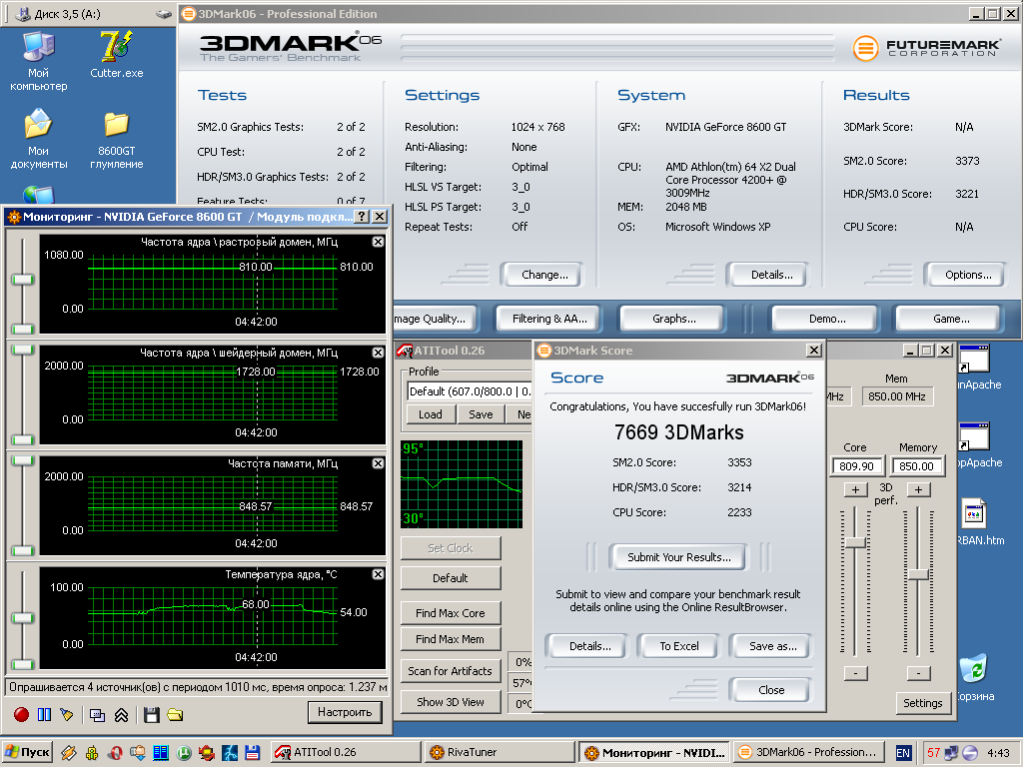1023x767 pixels.
Task: Click Show 3D View in ATITool
Action: (451, 702)
